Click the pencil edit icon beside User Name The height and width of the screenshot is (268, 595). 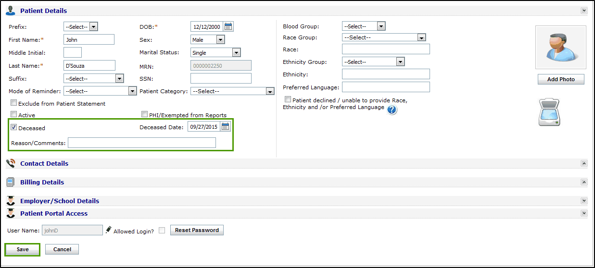tap(108, 230)
